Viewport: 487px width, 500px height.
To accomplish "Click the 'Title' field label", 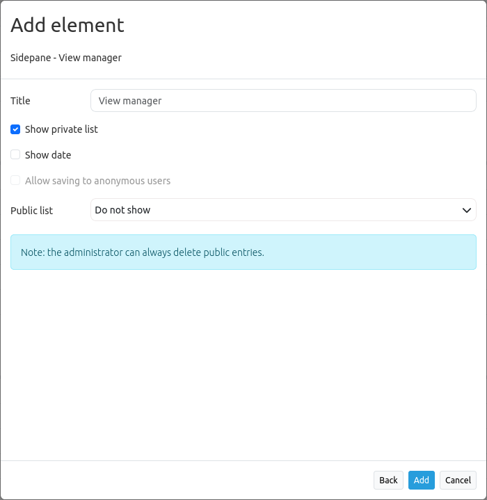I will [x=20, y=101].
